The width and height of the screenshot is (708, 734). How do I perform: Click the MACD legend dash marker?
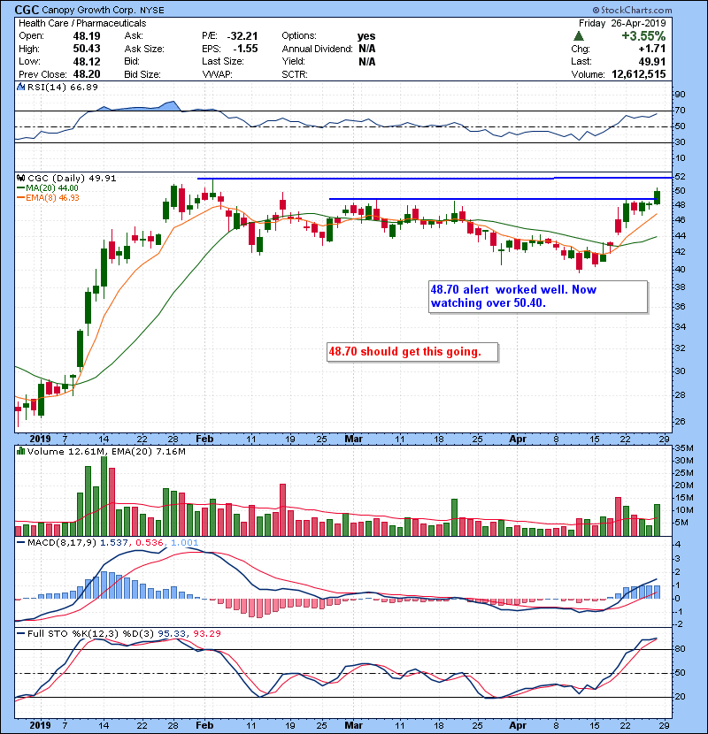pyautogui.click(x=20, y=543)
